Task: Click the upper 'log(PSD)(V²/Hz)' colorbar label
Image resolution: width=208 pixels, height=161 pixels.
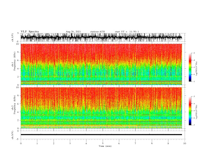Action: tap(197, 69)
